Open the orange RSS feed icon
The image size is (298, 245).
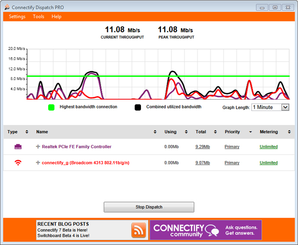139,230
